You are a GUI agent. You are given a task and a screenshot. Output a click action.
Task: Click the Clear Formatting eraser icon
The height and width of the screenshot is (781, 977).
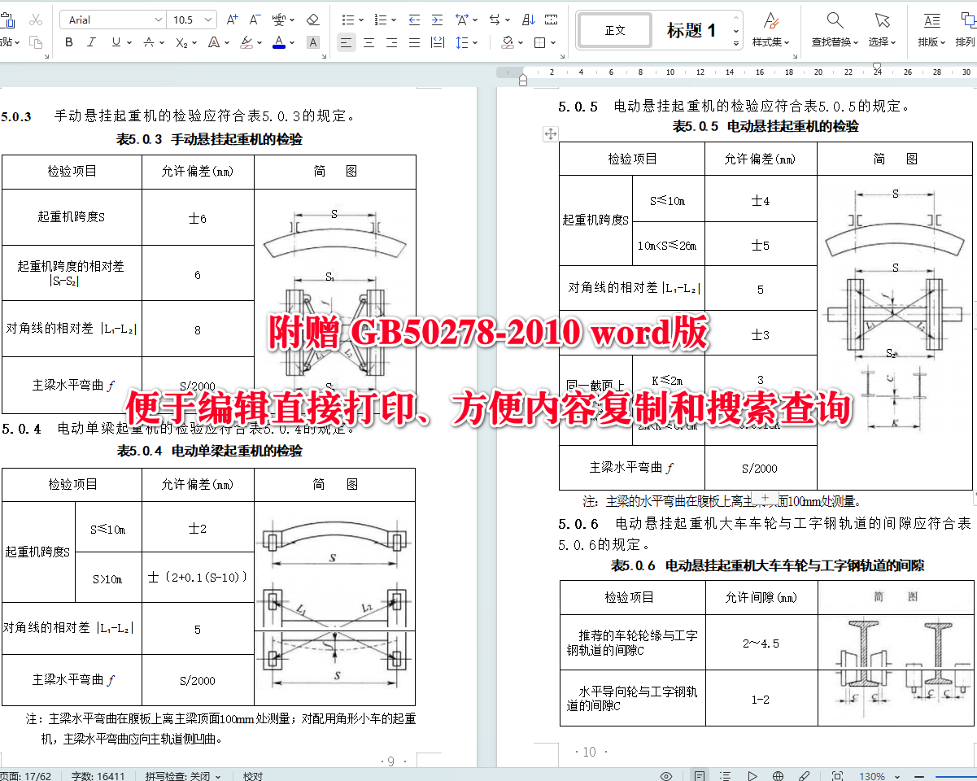(x=312, y=20)
